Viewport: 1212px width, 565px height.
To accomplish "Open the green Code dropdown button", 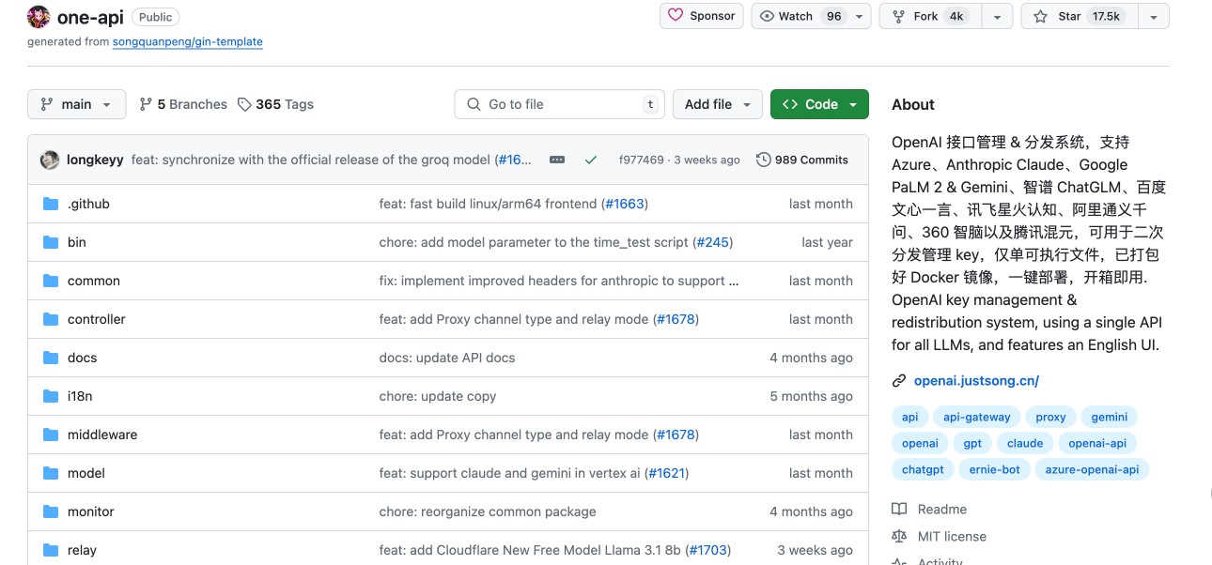I will tap(819, 104).
